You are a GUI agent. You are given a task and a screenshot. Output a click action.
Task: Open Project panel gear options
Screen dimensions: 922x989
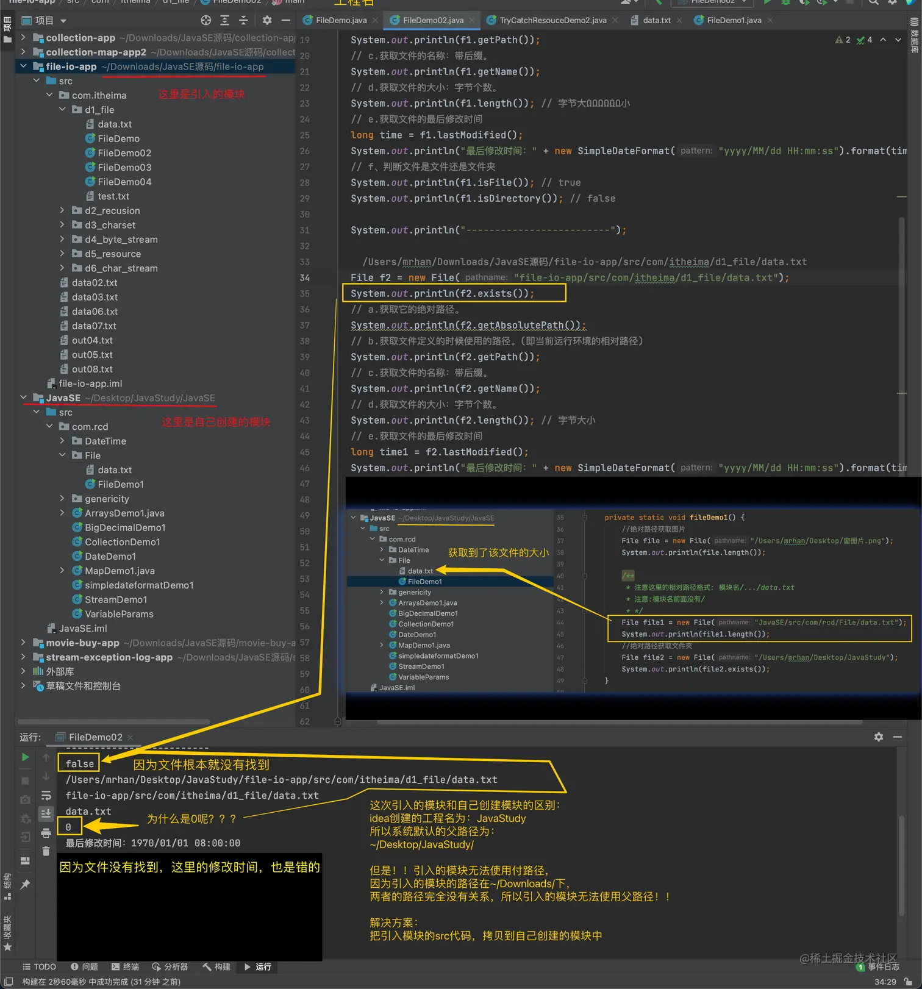pyautogui.click(x=267, y=20)
